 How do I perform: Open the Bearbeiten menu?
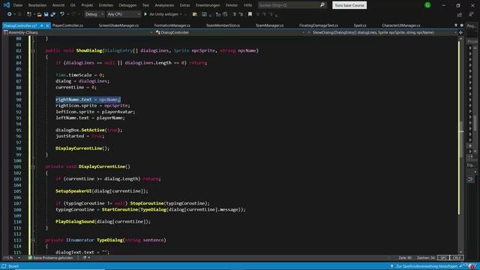tap(37, 5)
